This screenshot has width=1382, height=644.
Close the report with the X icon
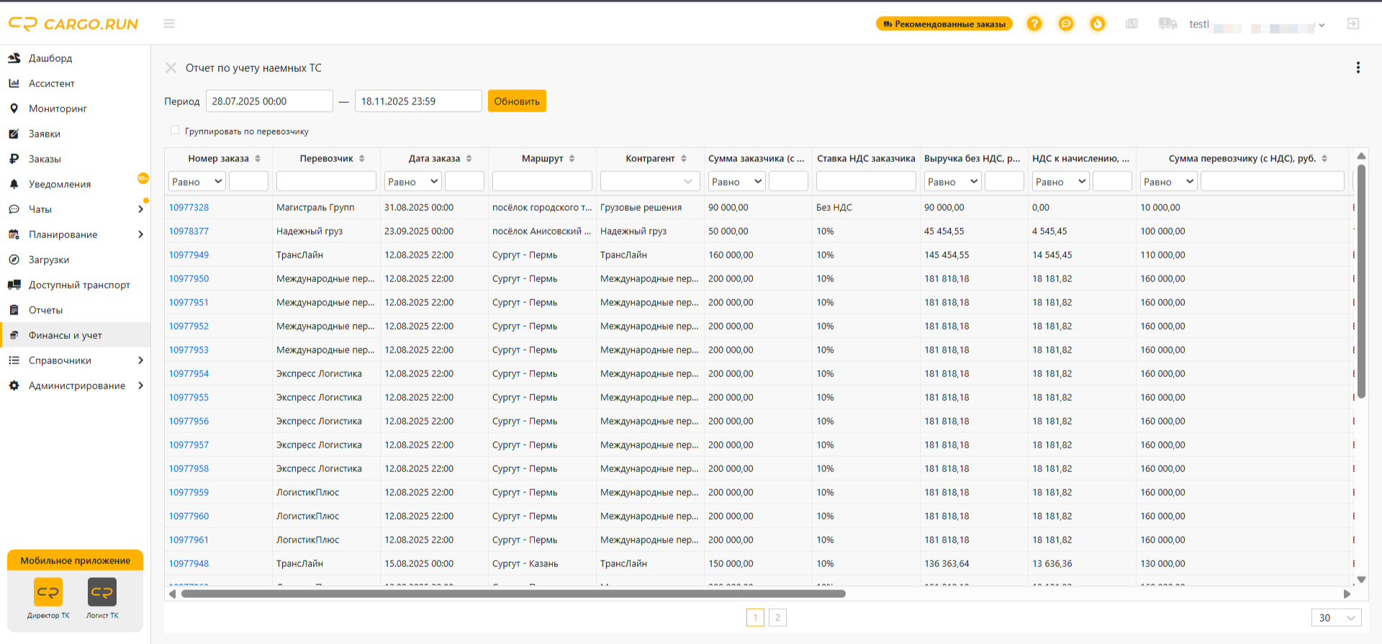click(171, 68)
